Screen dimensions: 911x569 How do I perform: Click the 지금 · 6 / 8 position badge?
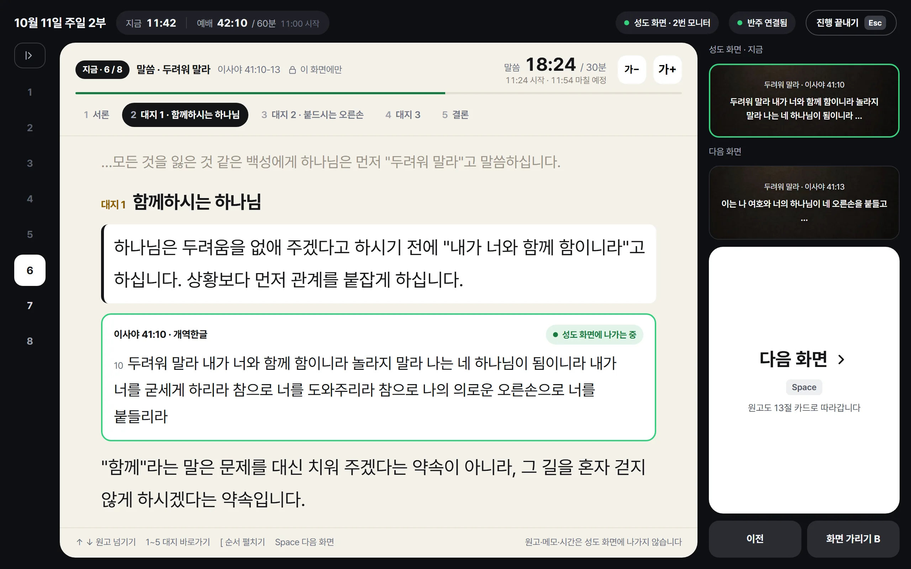(x=102, y=70)
